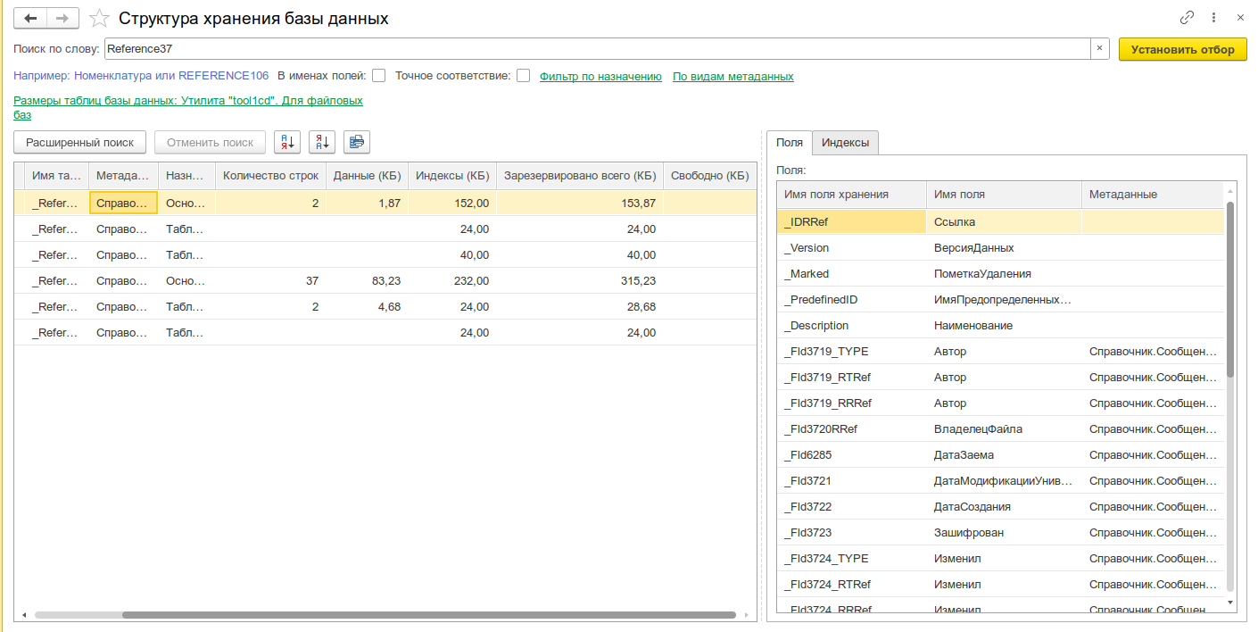This screenshot has width=1258, height=632.
Task: Sort list ascending with А-Я icon
Action: click(x=287, y=142)
